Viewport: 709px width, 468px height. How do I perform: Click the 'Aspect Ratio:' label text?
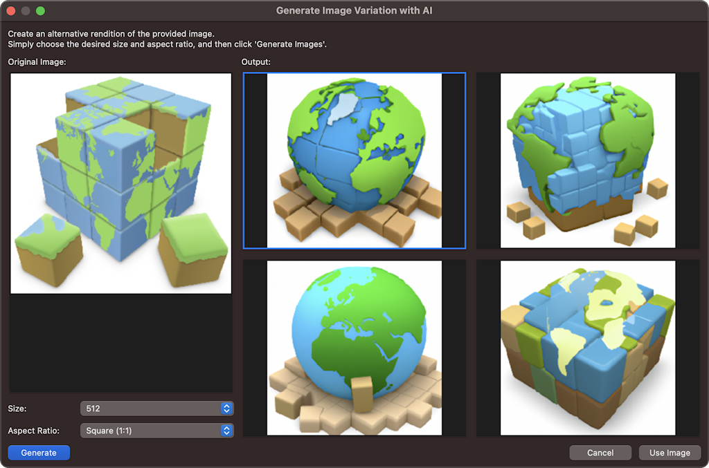(x=35, y=431)
